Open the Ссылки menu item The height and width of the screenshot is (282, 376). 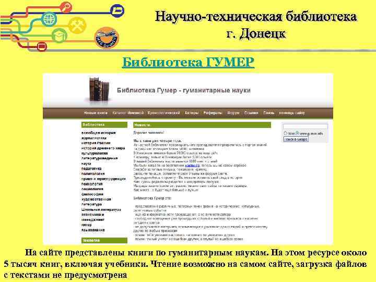pos(251,113)
